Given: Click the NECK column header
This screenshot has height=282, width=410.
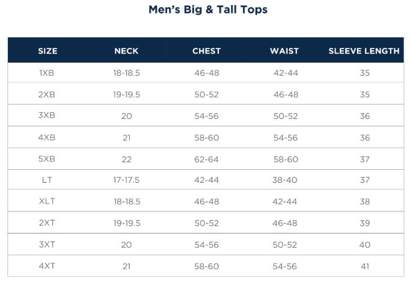Looking at the screenshot, I should [x=126, y=51].
